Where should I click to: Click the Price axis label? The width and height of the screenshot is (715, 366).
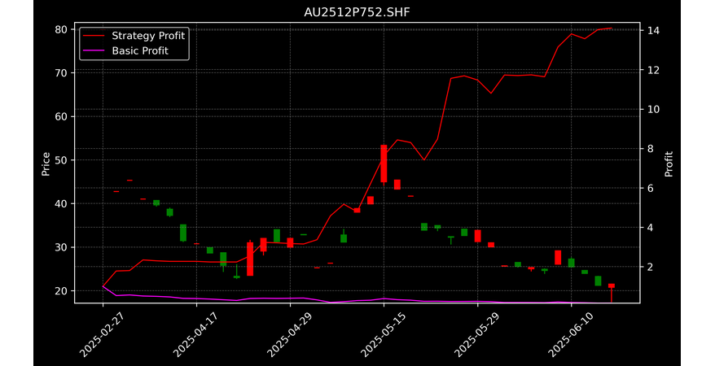click(46, 163)
